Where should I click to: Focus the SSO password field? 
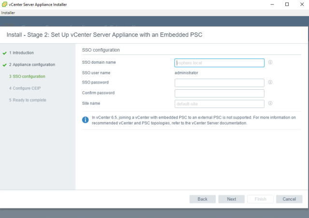219,83
